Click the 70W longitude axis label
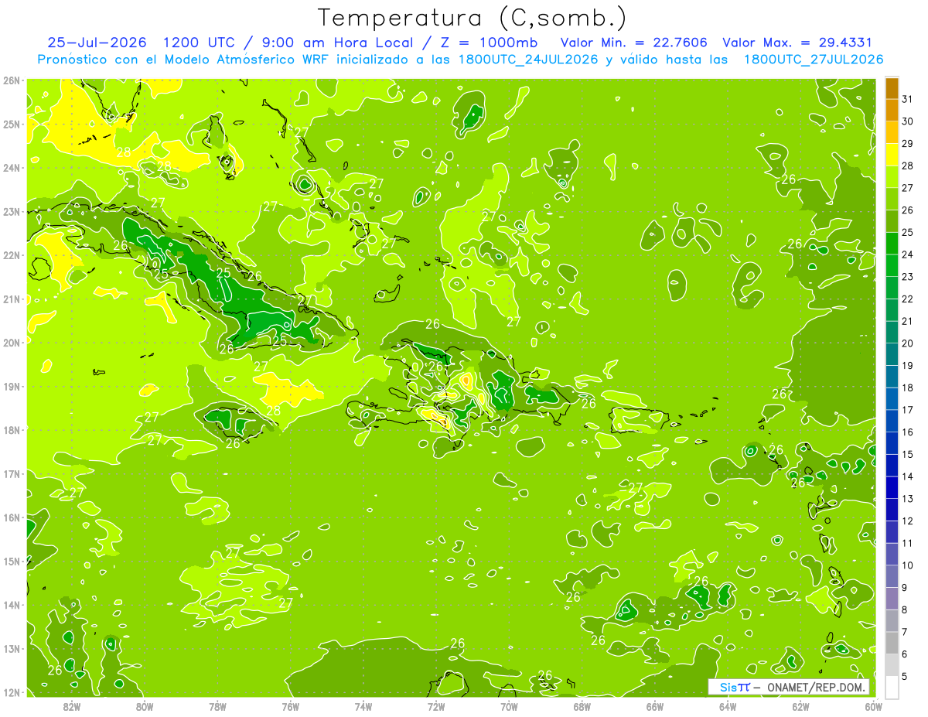Image resolution: width=928 pixels, height=717 pixels. point(509,705)
